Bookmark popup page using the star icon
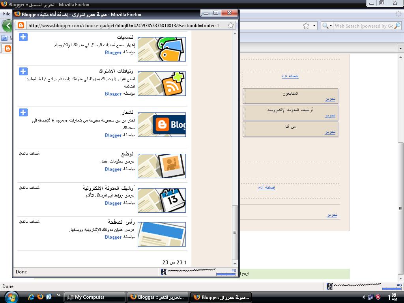404x303 pixels. coord(231,25)
